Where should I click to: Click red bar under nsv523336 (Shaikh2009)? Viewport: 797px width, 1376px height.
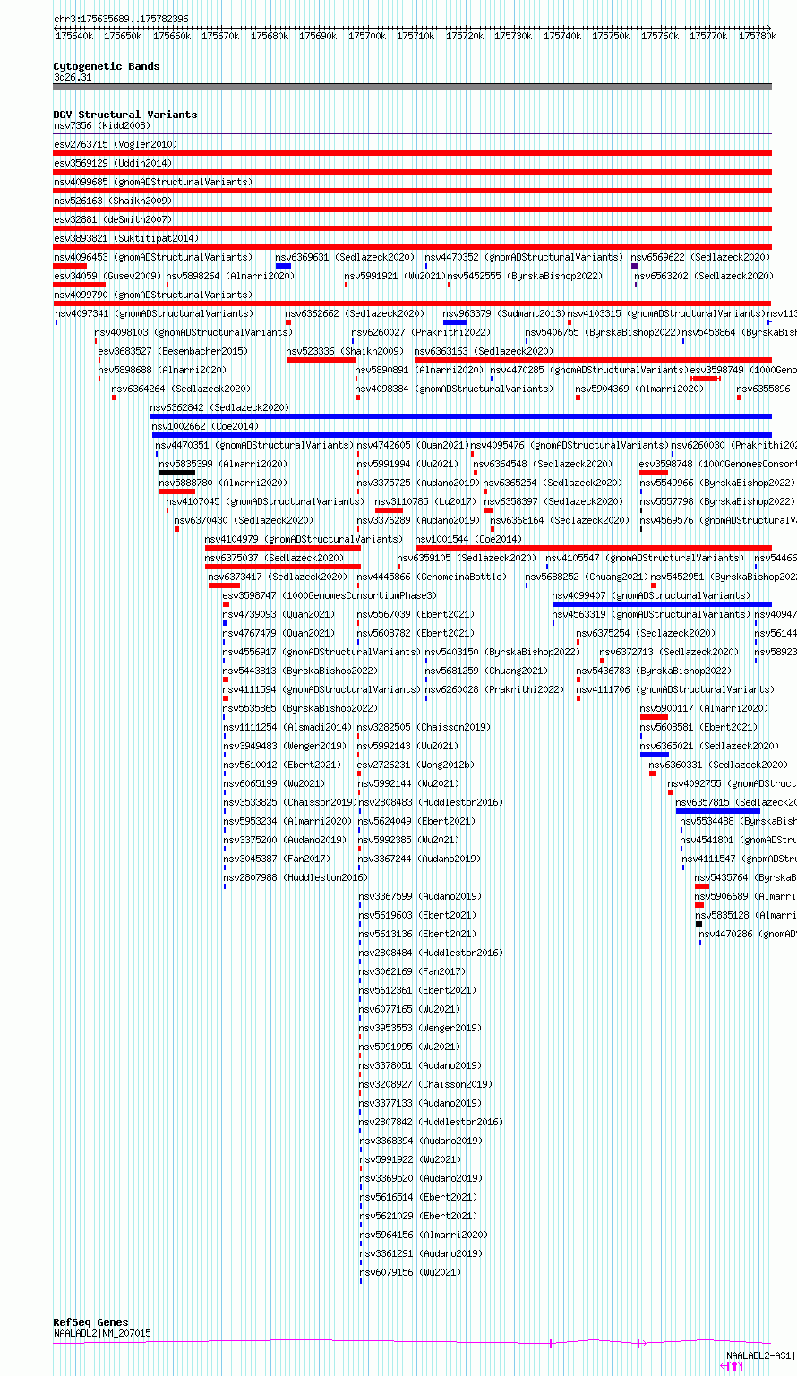(321, 360)
